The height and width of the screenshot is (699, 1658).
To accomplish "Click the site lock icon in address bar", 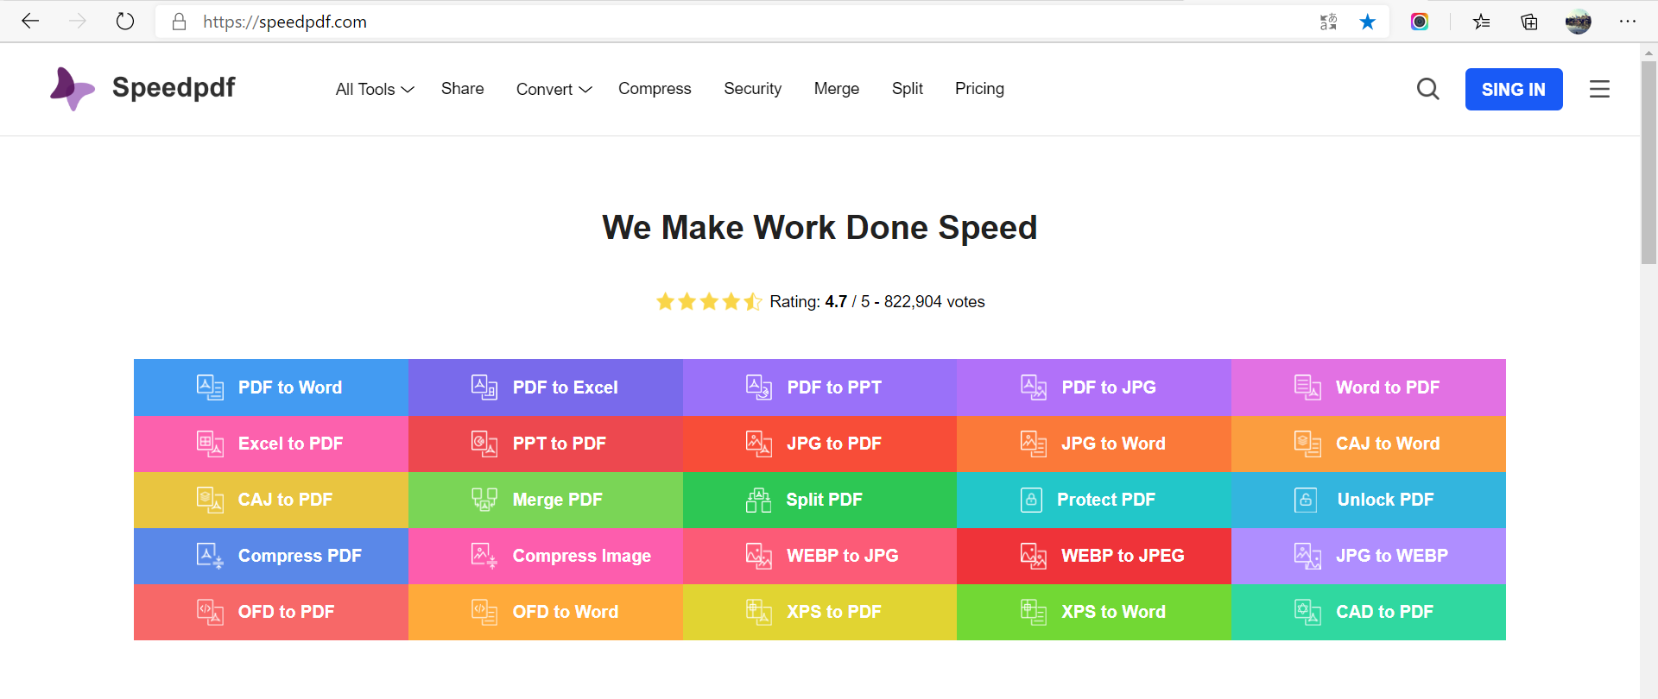I will click(x=180, y=22).
